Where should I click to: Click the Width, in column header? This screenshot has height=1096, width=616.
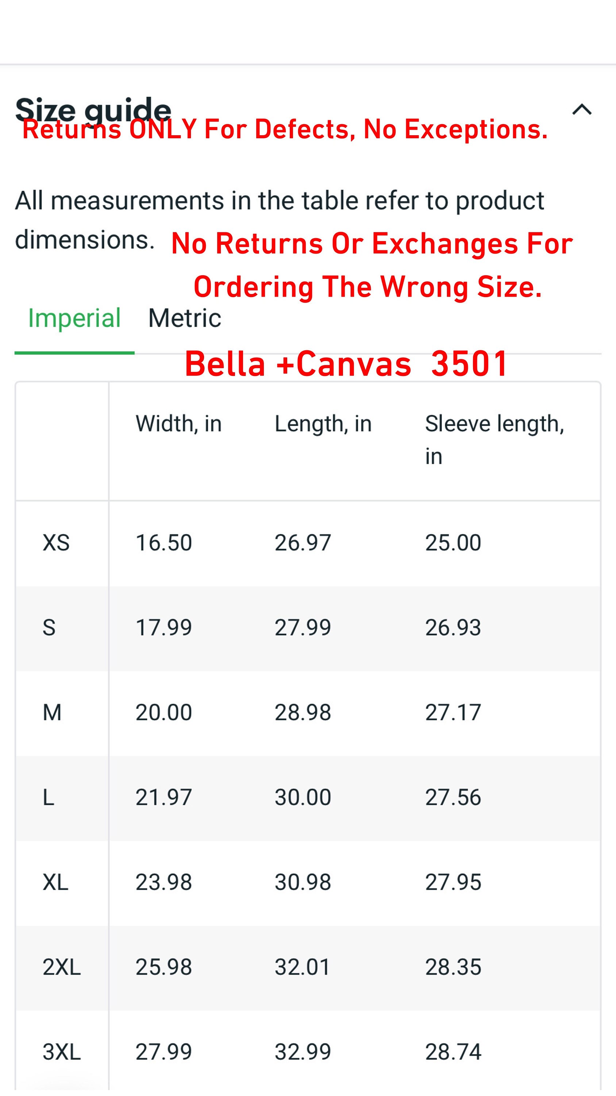pyautogui.click(x=178, y=424)
